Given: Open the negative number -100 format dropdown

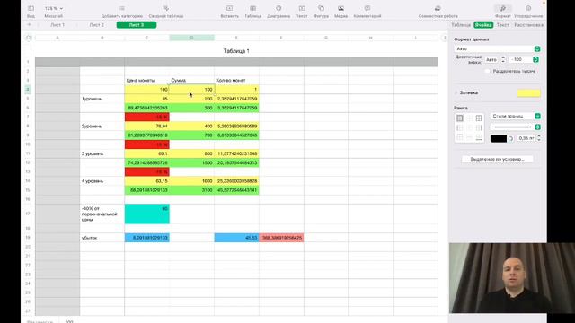Looking at the screenshot, I should pos(524,59).
